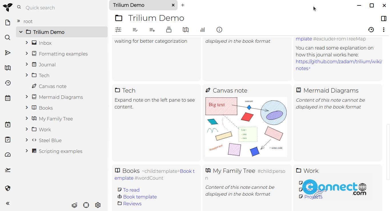Image resolution: width=390 pixels, height=211 pixels.
Task: Create a new note from sidebar
Action: [x=8, y=22]
